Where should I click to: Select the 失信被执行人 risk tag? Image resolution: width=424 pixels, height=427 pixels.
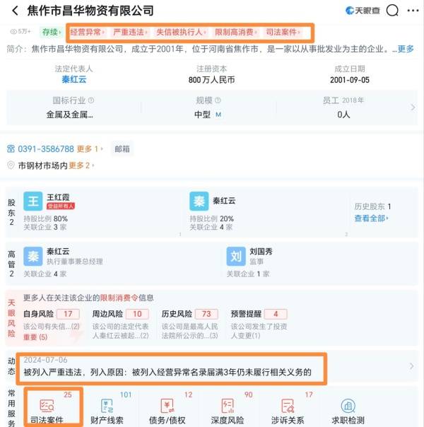pyautogui.click(x=179, y=33)
